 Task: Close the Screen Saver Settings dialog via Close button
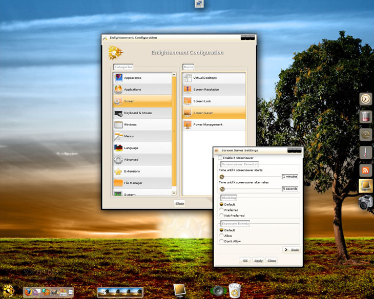point(272,261)
